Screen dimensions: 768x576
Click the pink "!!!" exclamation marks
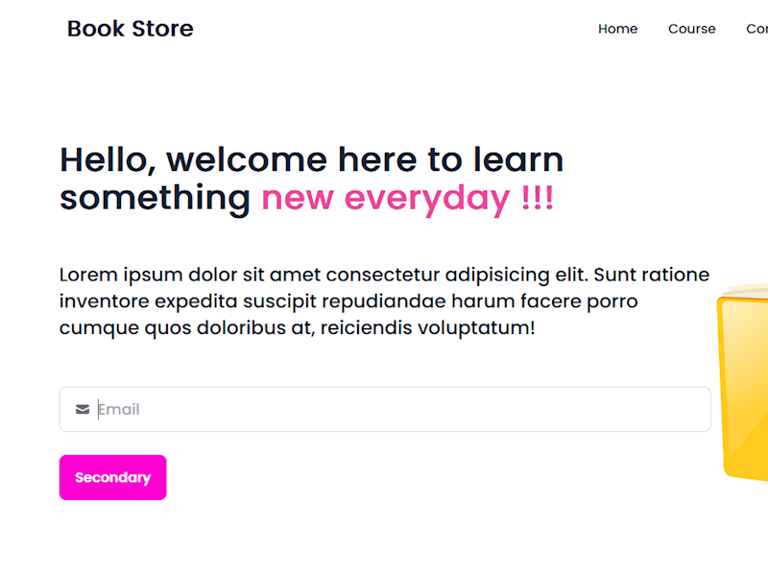(538, 198)
